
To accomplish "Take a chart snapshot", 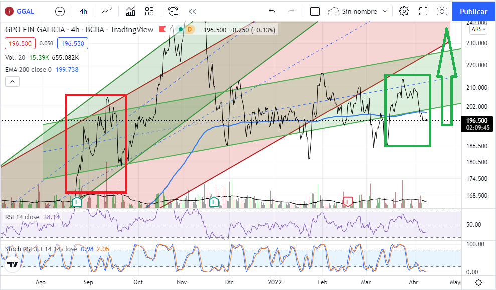I will [442, 12].
